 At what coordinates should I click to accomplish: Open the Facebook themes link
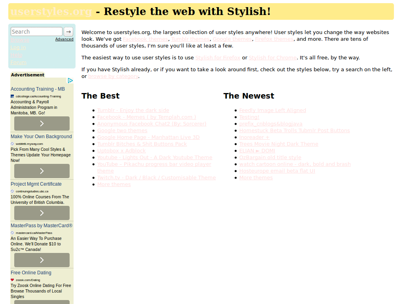point(146,39)
